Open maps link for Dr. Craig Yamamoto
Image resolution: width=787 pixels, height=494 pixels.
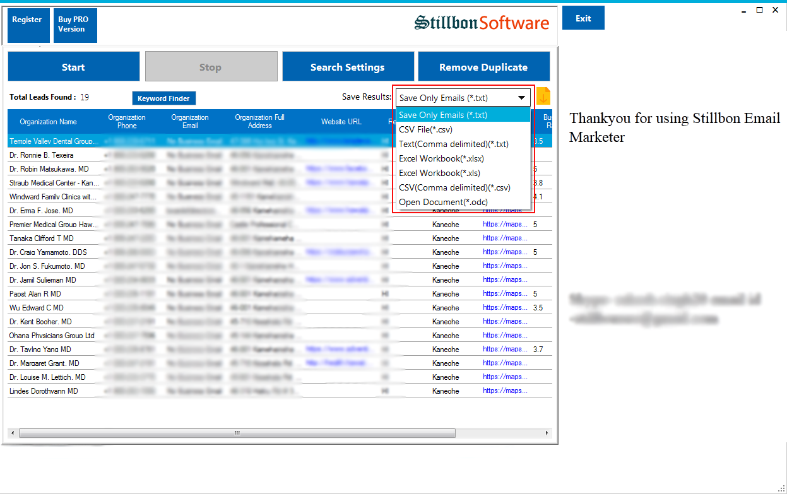(506, 252)
